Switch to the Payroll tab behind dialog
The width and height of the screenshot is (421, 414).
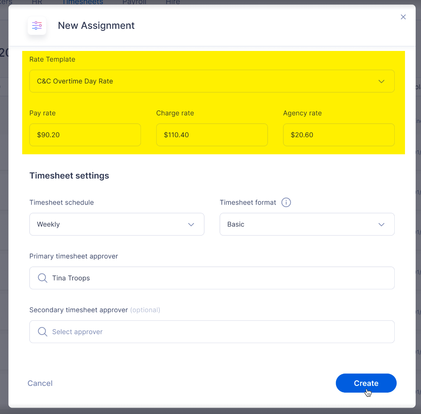134,2
